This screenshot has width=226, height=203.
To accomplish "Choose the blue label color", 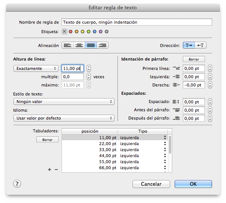I will [95, 32].
